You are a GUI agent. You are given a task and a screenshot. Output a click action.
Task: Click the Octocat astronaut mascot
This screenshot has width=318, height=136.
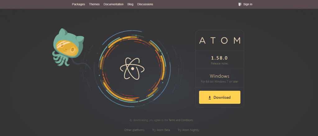point(68,47)
